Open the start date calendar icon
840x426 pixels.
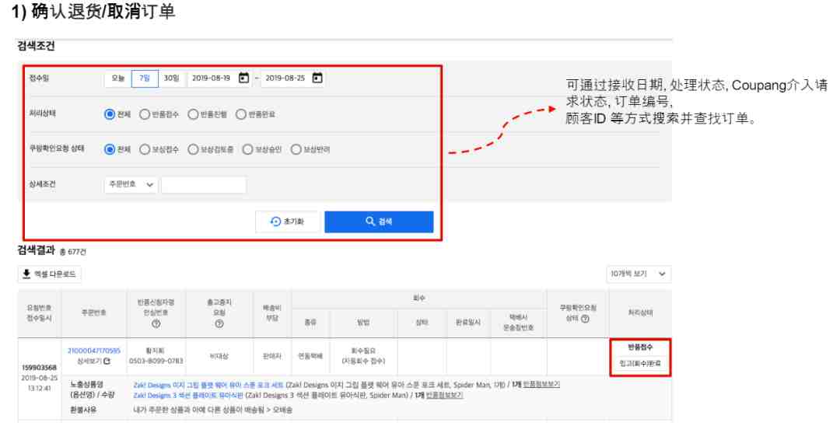[x=243, y=79]
